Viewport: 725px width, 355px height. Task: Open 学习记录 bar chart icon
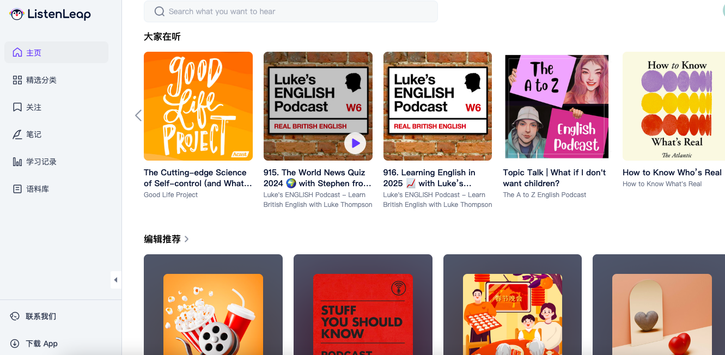tap(17, 162)
